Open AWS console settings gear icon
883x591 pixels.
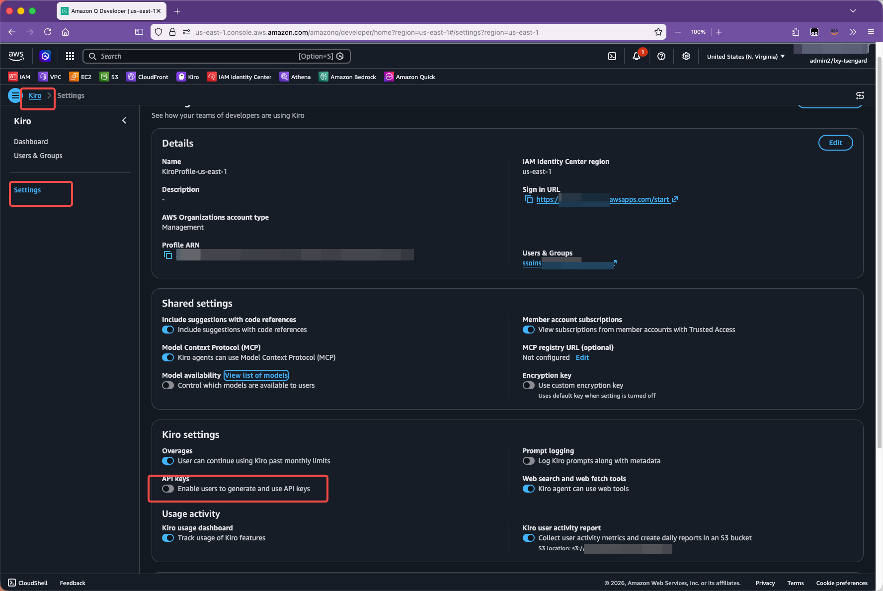tap(686, 56)
